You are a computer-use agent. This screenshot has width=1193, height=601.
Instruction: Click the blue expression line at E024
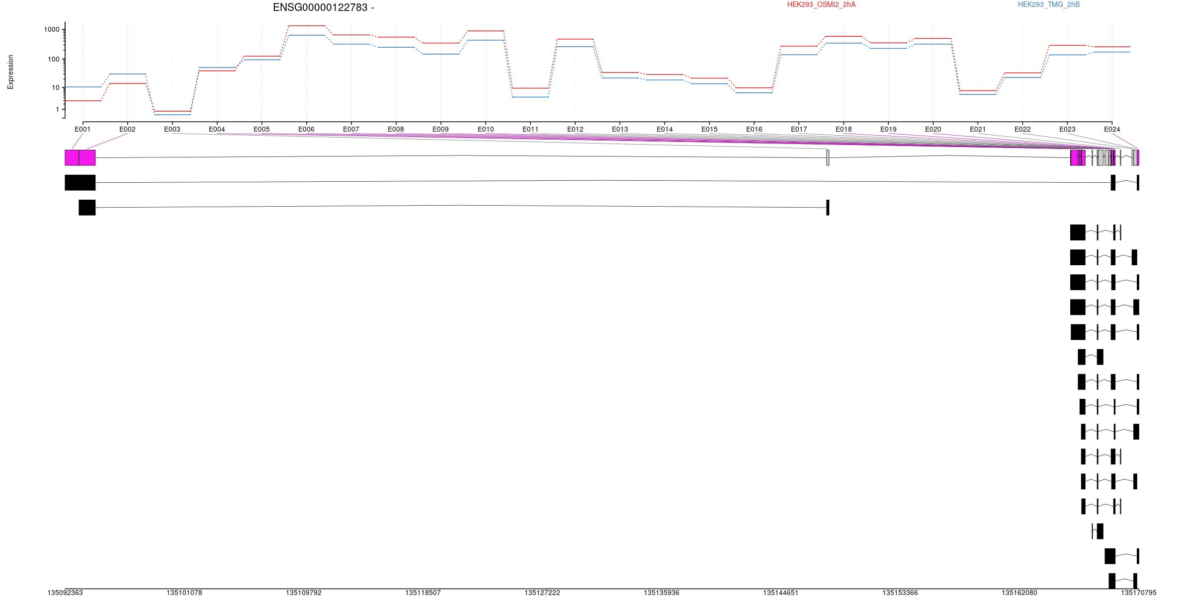coord(1112,52)
